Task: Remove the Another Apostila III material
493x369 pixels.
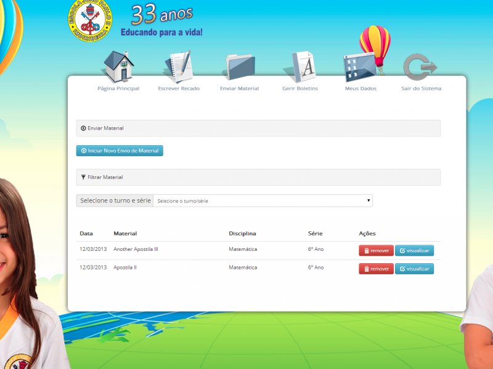Action: coord(376,250)
